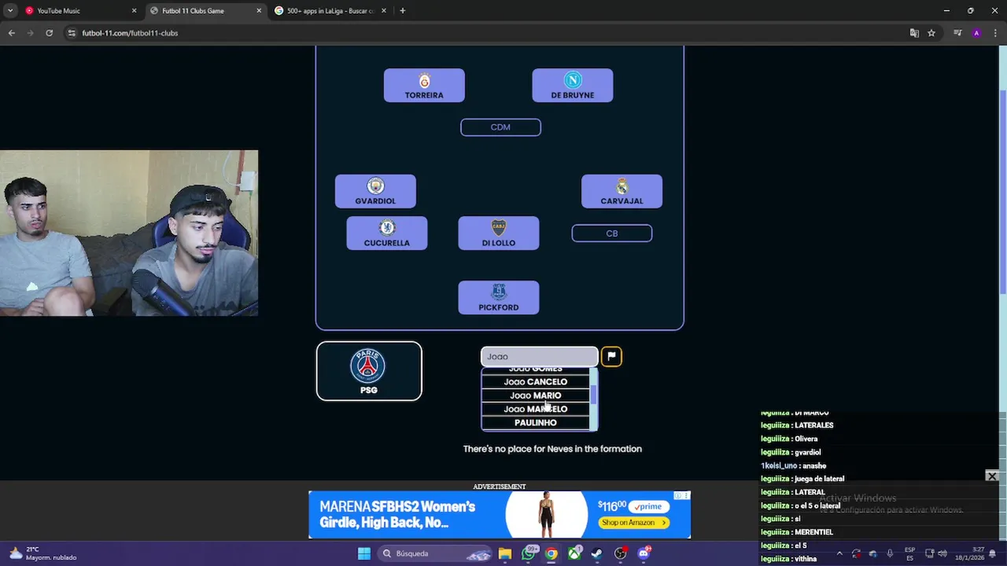
Task: Switch to the YouTube Music tab
Action: [79, 11]
